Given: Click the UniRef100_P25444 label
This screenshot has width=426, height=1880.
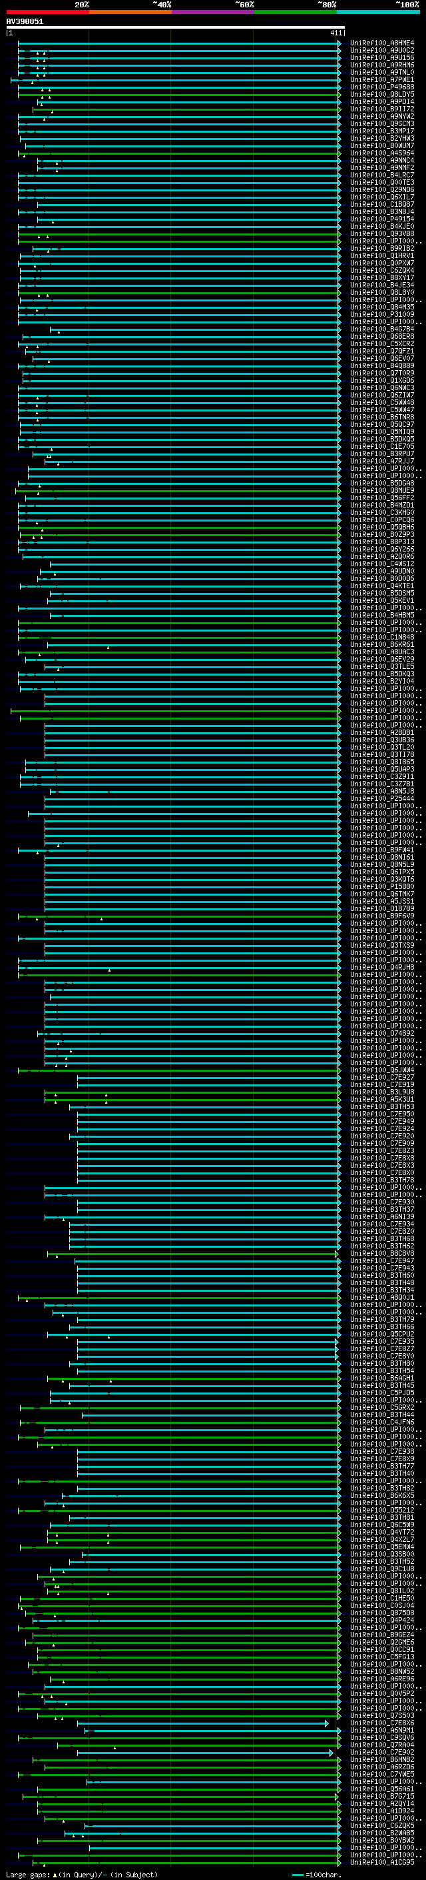Looking at the screenshot, I should point(381,798).
